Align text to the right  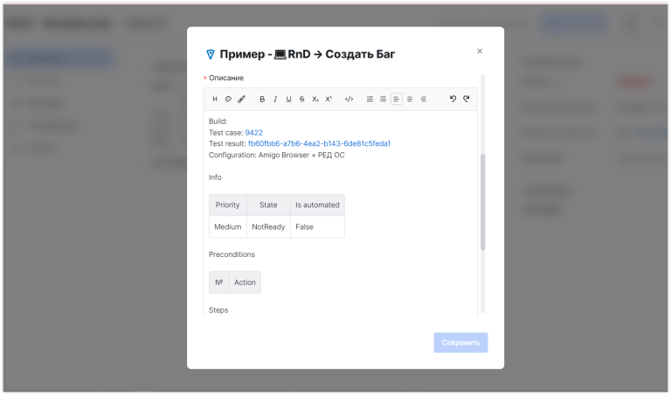click(x=423, y=100)
